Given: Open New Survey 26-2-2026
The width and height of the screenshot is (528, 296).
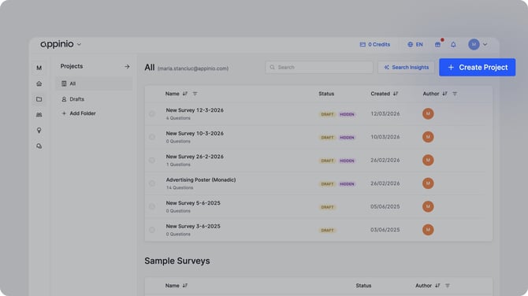Looking at the screenshot, I should click(195, 157).
